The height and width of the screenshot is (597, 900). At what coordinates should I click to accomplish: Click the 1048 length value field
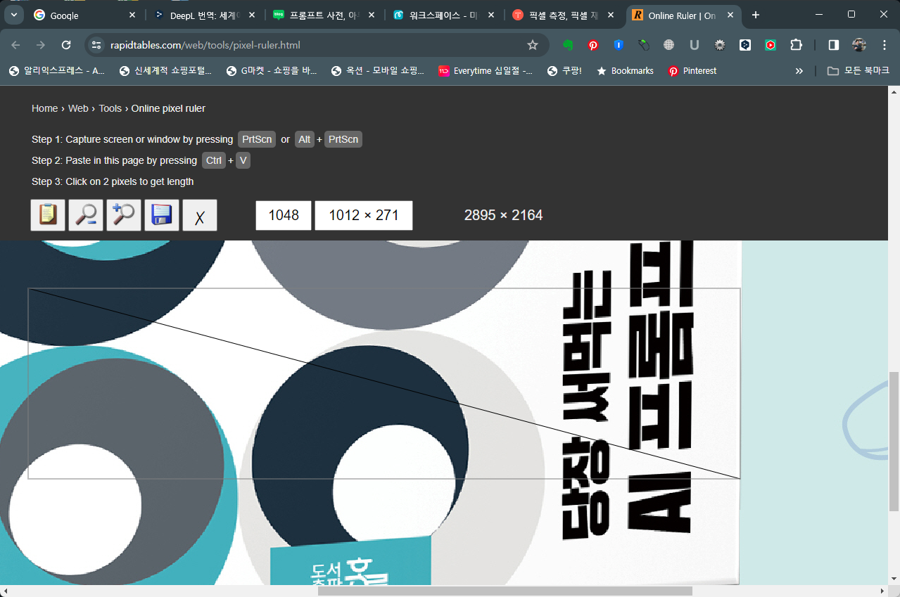coord(284,215)
